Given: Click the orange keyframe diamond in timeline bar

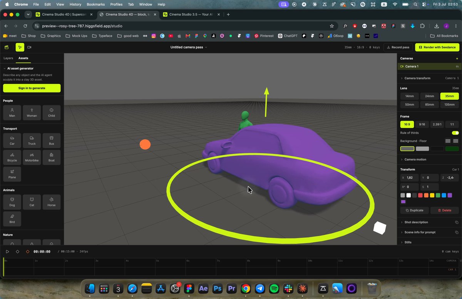Looking at the screenshot, I should (x=27, y=252).
